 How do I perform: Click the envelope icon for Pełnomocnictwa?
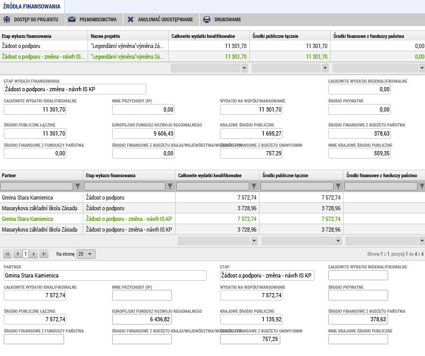click(72, 20)
